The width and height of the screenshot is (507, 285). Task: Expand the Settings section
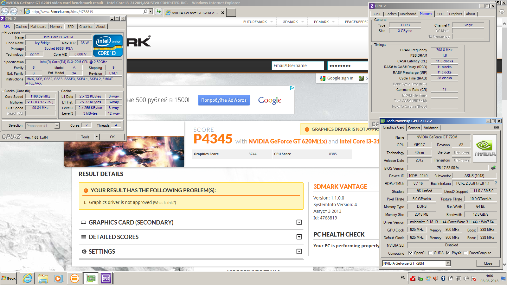point(299,251)
